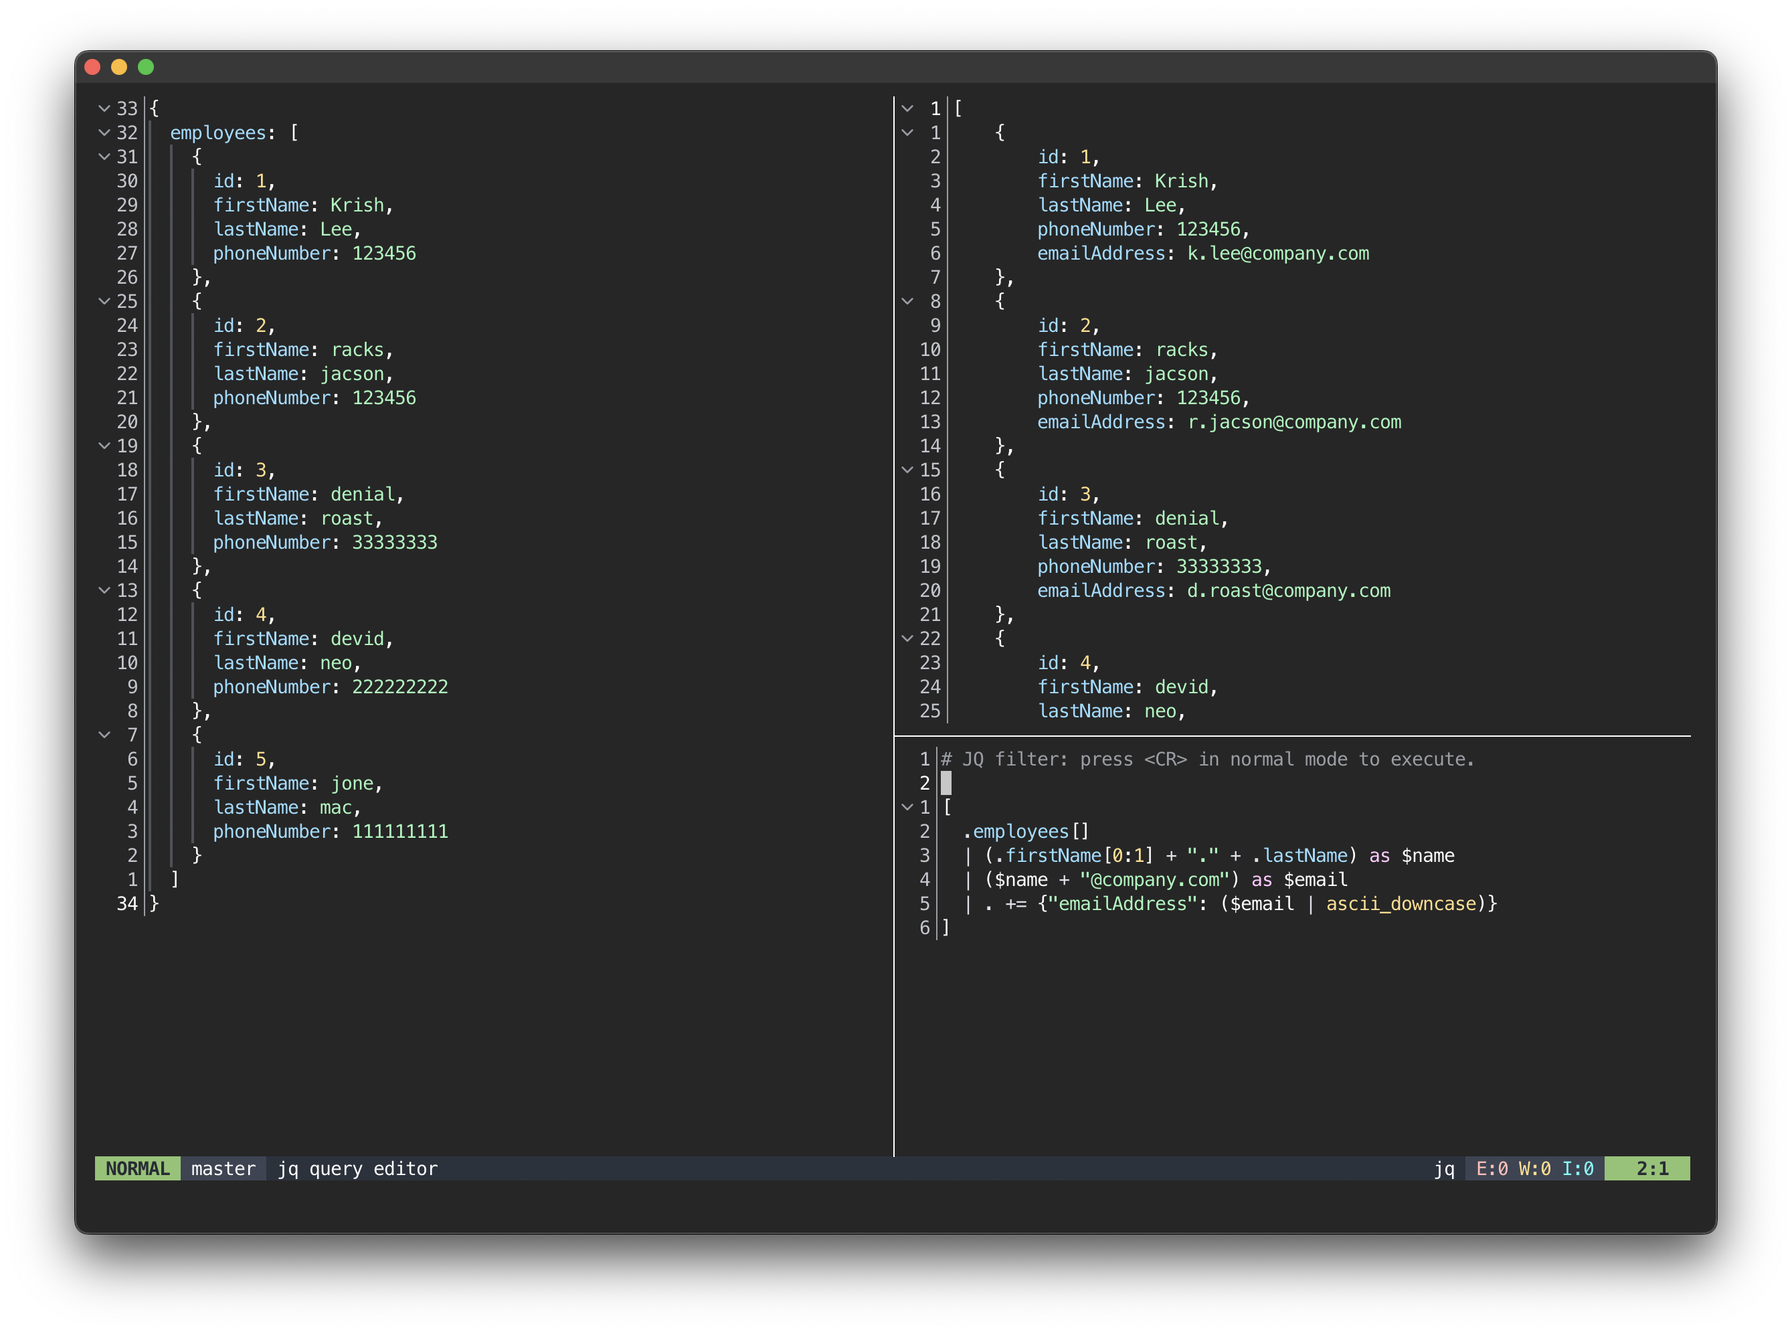Click the '# JQ filter' comment line
The height and width of the screenshot is (1333, 1792).
(1208, 760)
